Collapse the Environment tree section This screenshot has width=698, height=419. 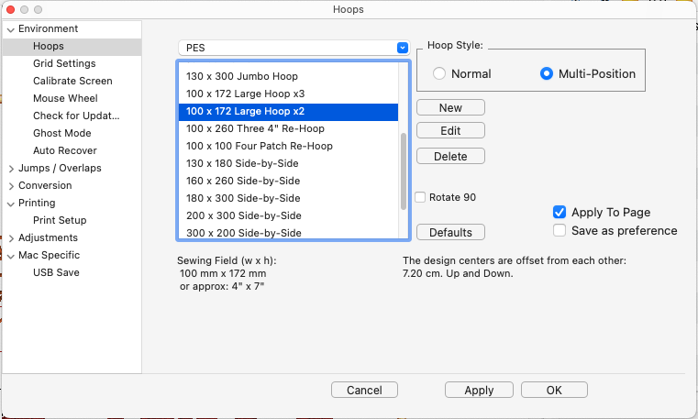tap(10, 29)
